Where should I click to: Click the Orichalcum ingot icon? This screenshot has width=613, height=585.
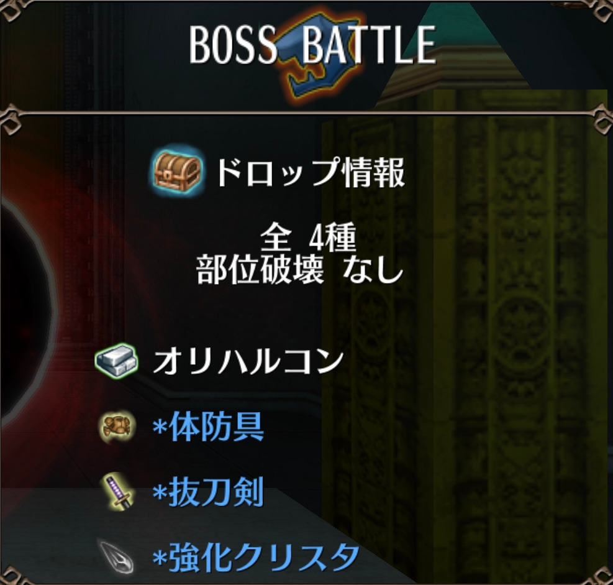point(117,360)
